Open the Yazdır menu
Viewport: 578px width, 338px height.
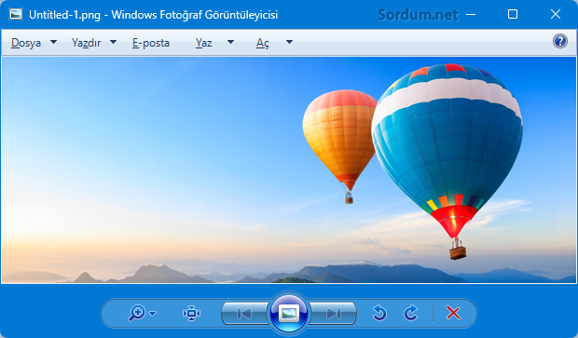(x=87, y=43)
